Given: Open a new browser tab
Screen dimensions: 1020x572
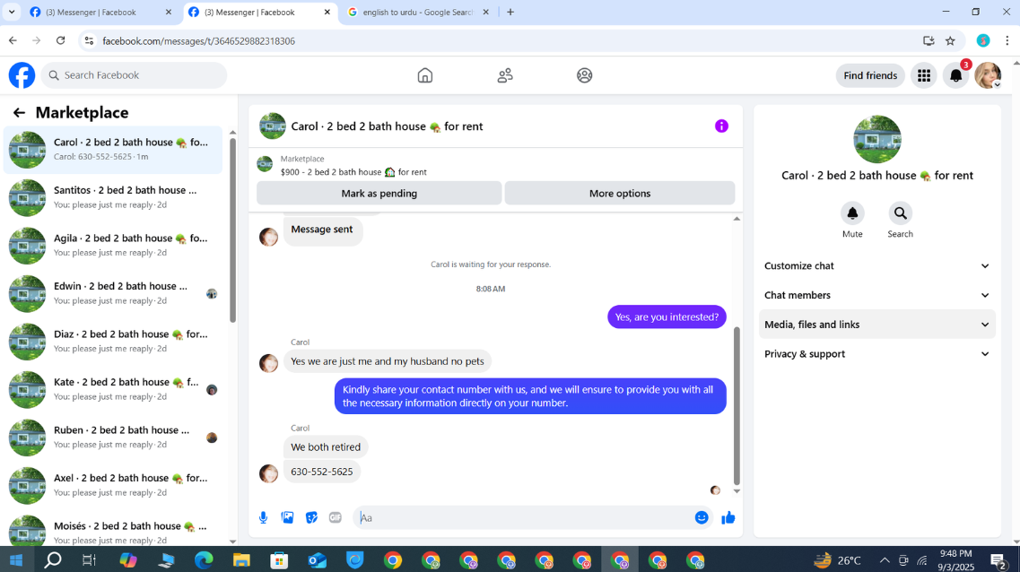Looking at the screenshot, I should point(510,13).
